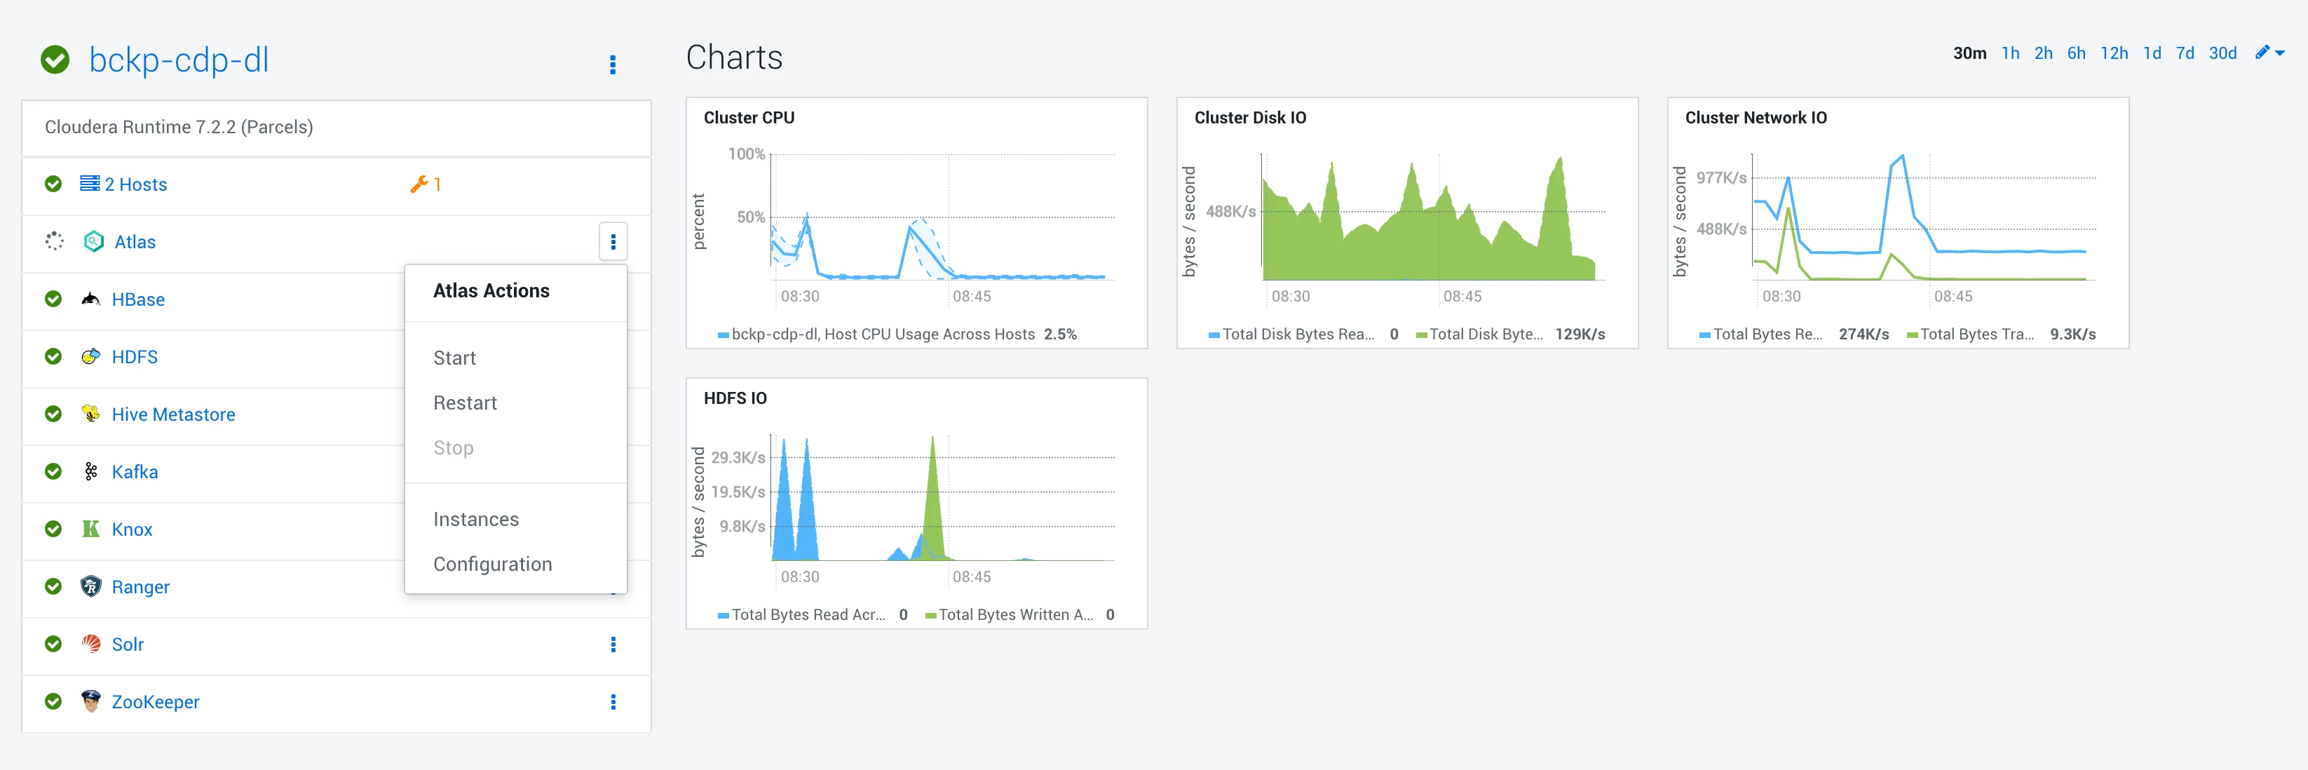Open the Cluster CPU chart title
Viewport: 2308px width, 770px height.
point(748,117)
